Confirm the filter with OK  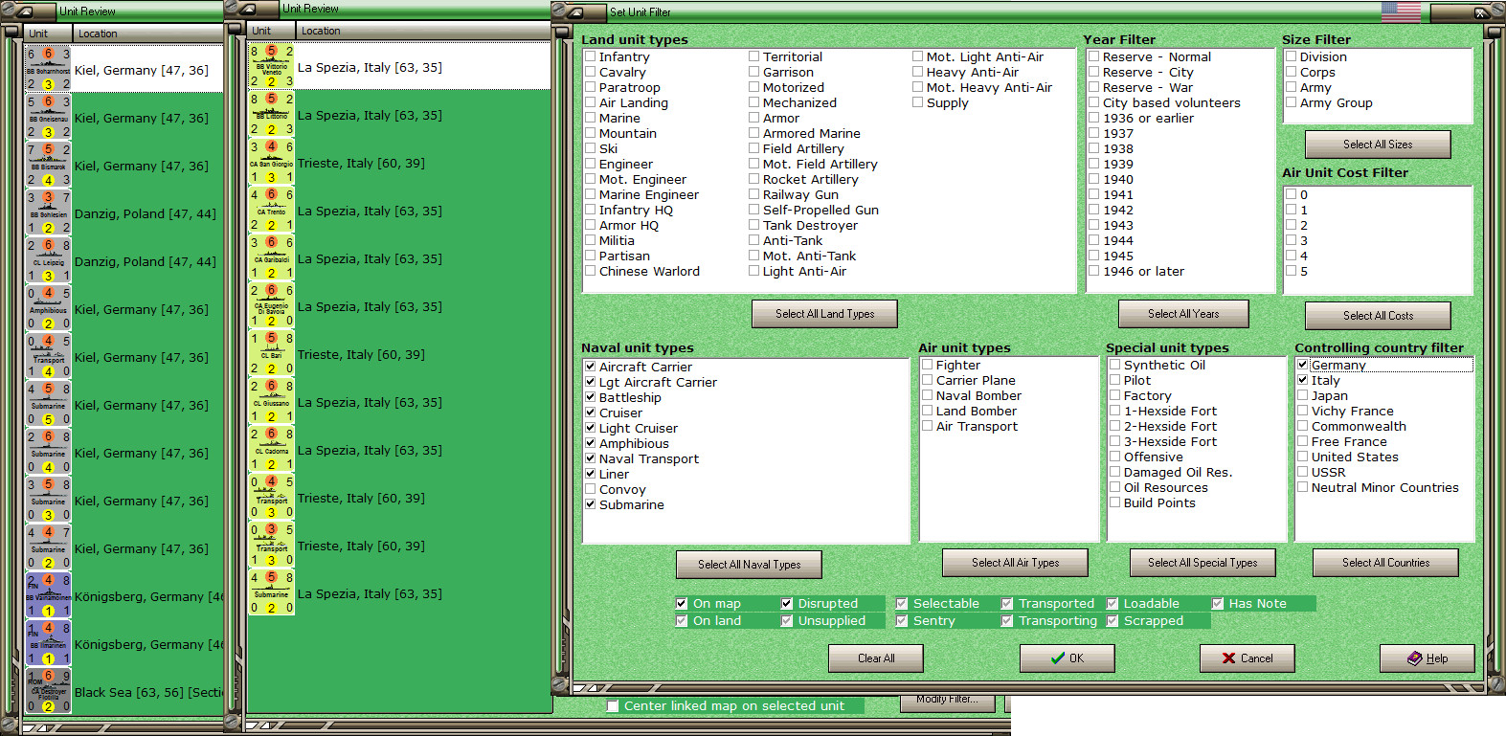[1067, 658]
